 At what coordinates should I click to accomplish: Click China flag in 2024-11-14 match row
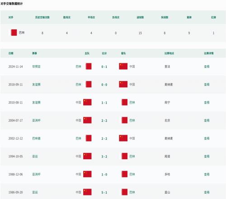point(123,66)
